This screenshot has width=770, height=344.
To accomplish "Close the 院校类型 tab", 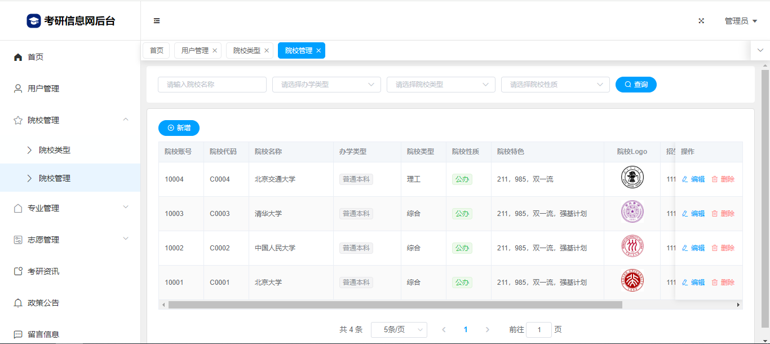I will coord(267,51).
